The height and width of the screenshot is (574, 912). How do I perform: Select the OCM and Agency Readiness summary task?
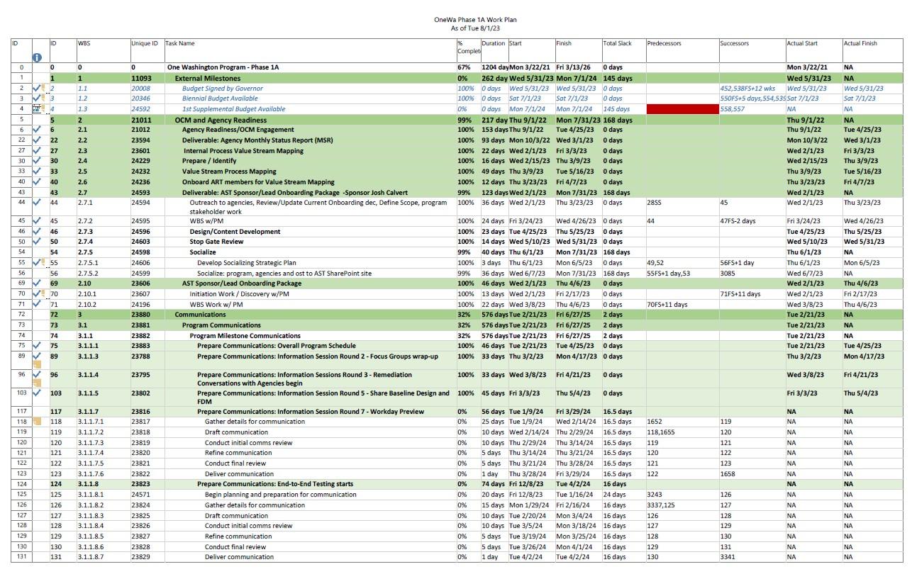tap(221, 120)
